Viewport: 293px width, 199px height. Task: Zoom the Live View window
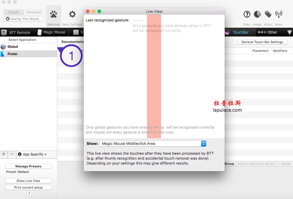click(99, 11)
